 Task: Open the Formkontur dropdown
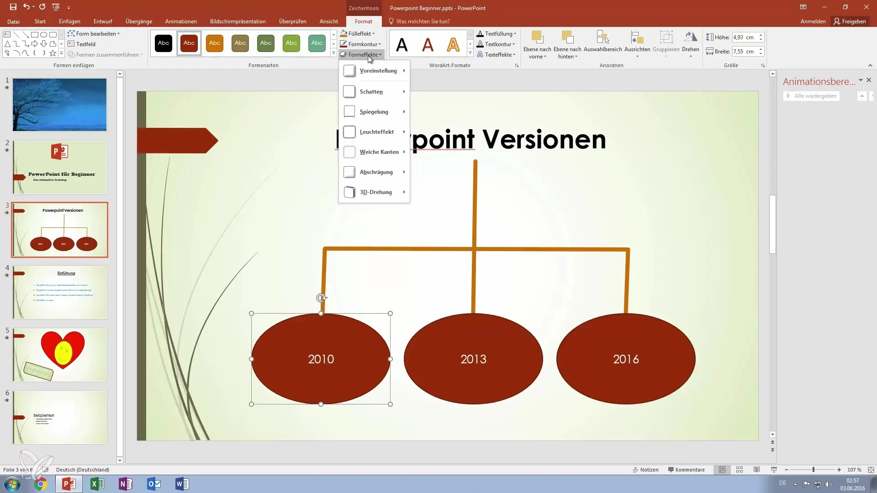click(361, 44)
